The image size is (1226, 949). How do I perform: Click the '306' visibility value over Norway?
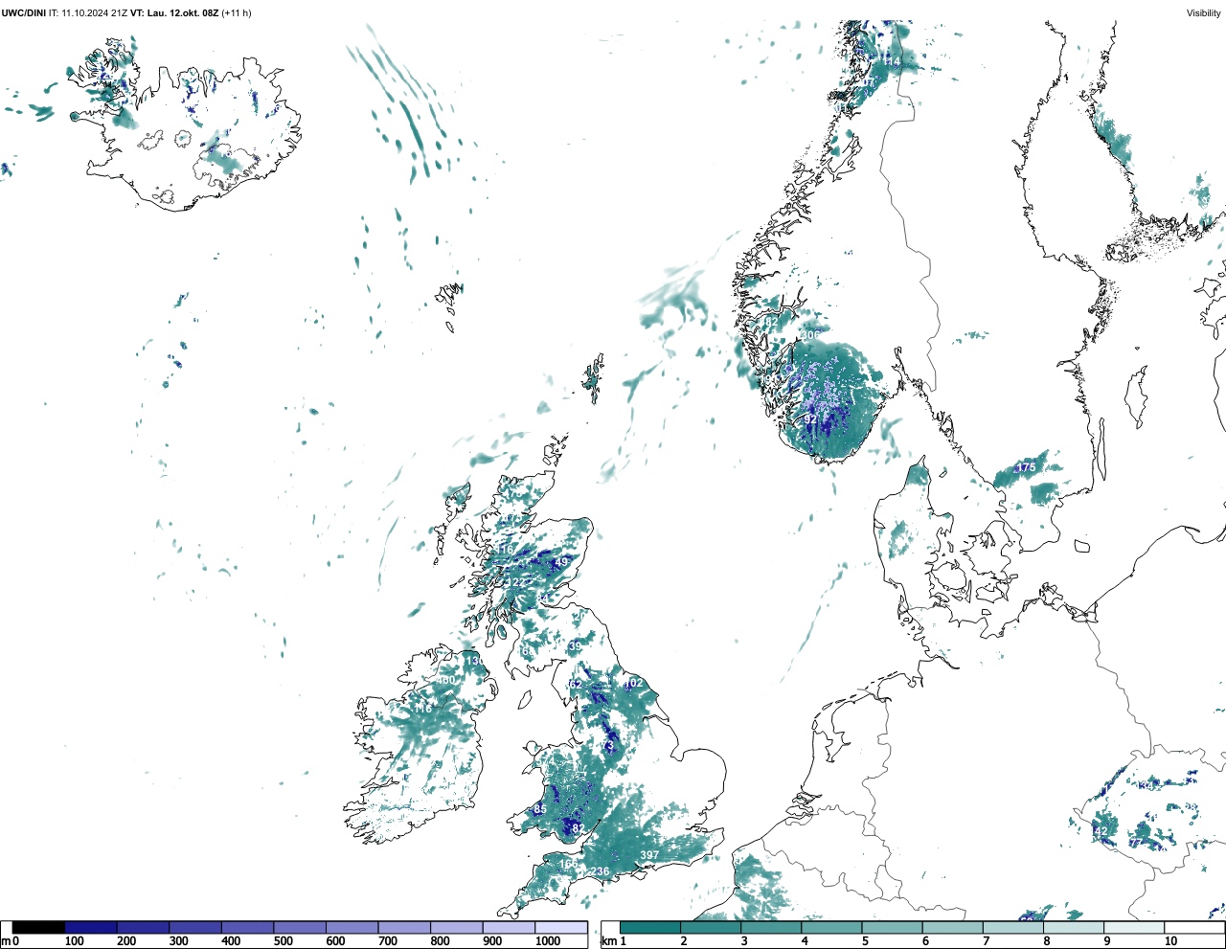(x=810, y=335)
